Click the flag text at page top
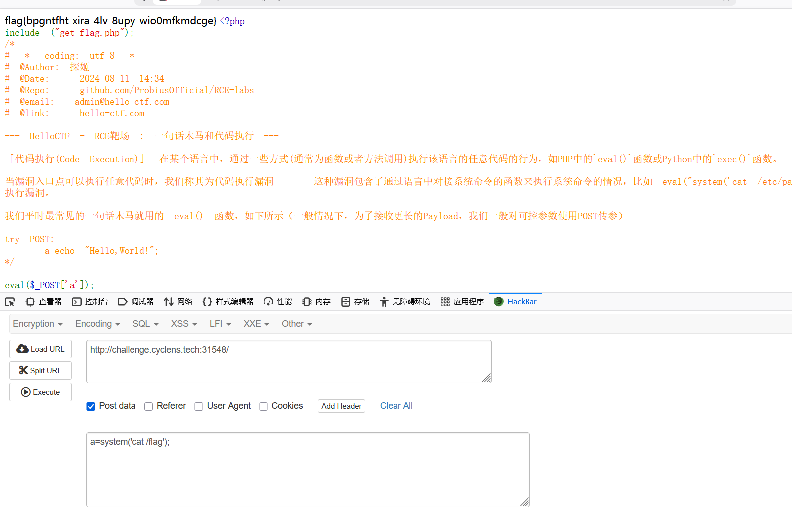This screenshot has width=792, height=507. coord(111,21)
